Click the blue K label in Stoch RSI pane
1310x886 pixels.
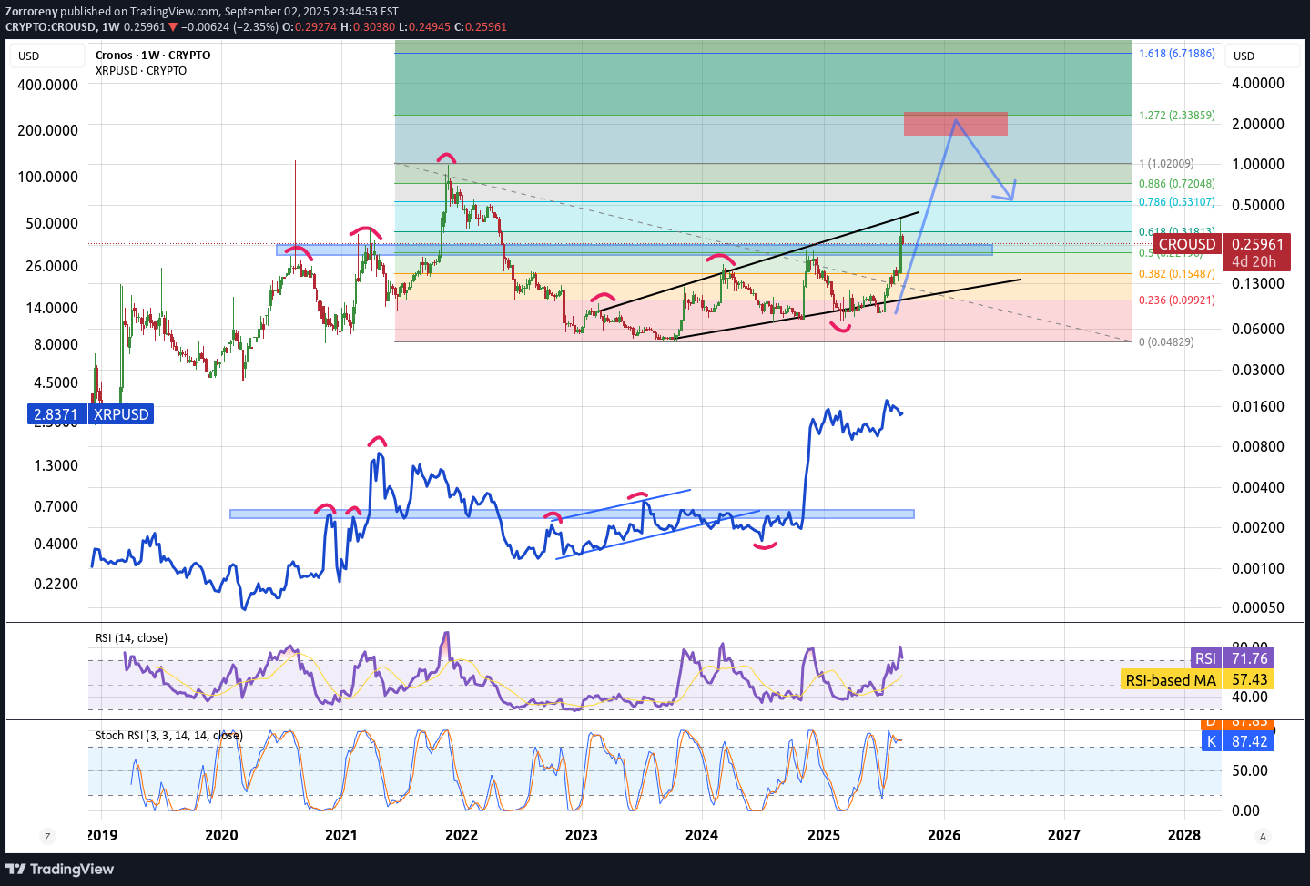pyautogui.click(x=1211, y=741)
